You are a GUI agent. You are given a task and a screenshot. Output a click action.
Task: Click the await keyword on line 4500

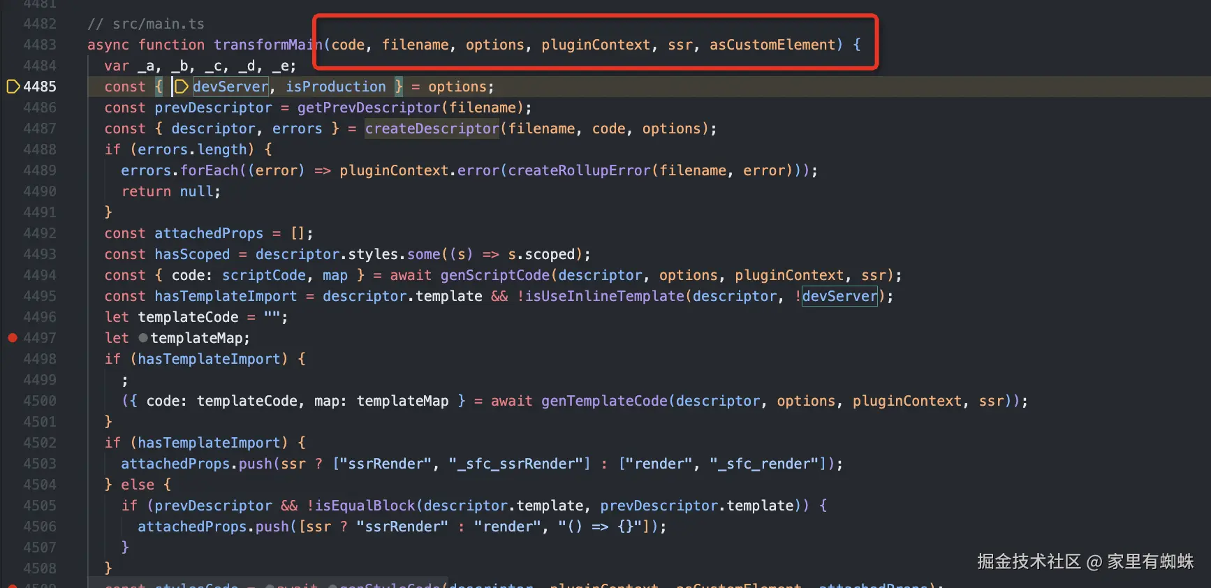(512, 401)
